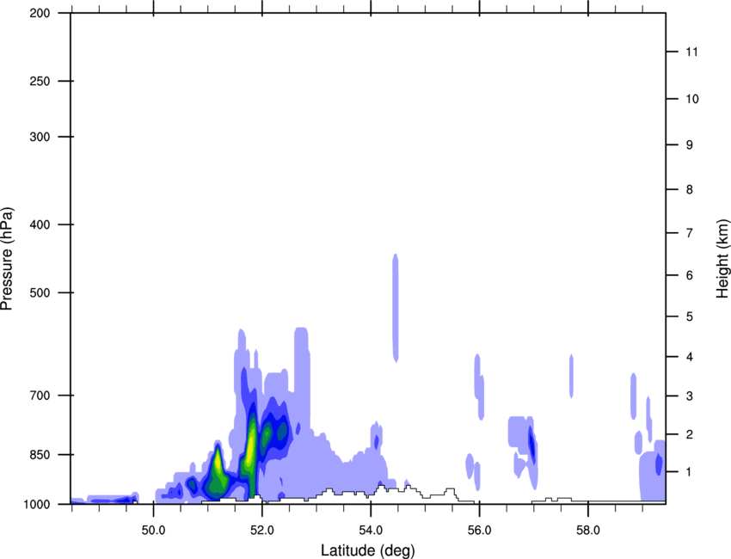
Task: Click height tick label 6
Action: pyautogui.click(x=689, y=275)
